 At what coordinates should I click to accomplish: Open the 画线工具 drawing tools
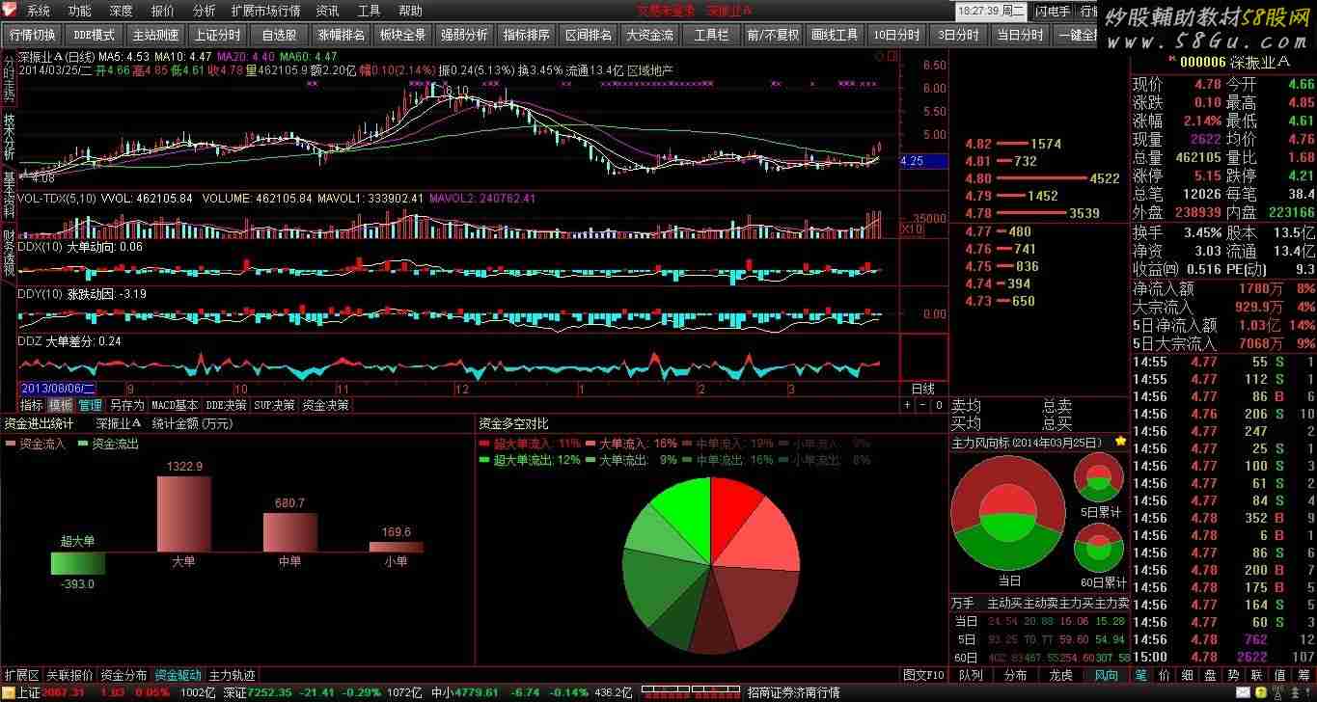pyautogui.click(x=836, y=35)
